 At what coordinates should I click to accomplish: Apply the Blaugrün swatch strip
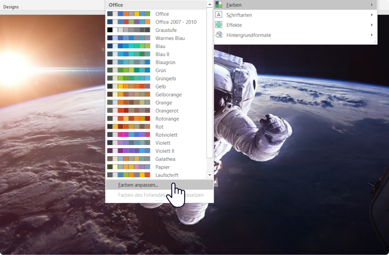click(129, 62)
